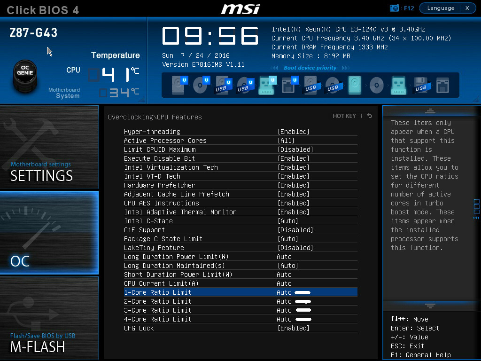Image resolution: width=481 pixels, height=361 pixels.
Task: Select Short Duration Power Limit(W) Auto field
Action: (x=284, y=275)
